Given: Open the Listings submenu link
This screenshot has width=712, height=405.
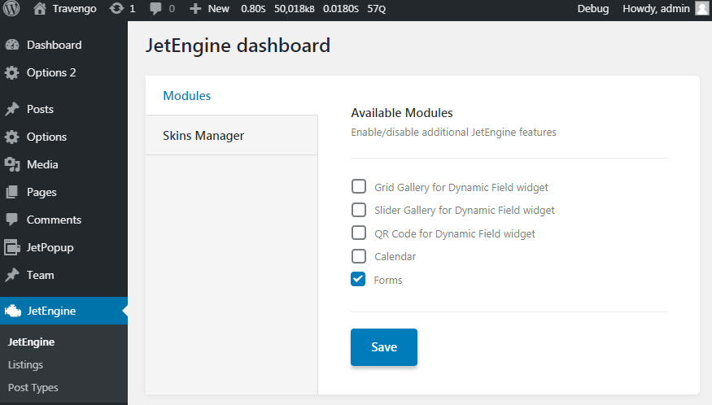Looking at the screenshot, I should (x=25, y=364).
